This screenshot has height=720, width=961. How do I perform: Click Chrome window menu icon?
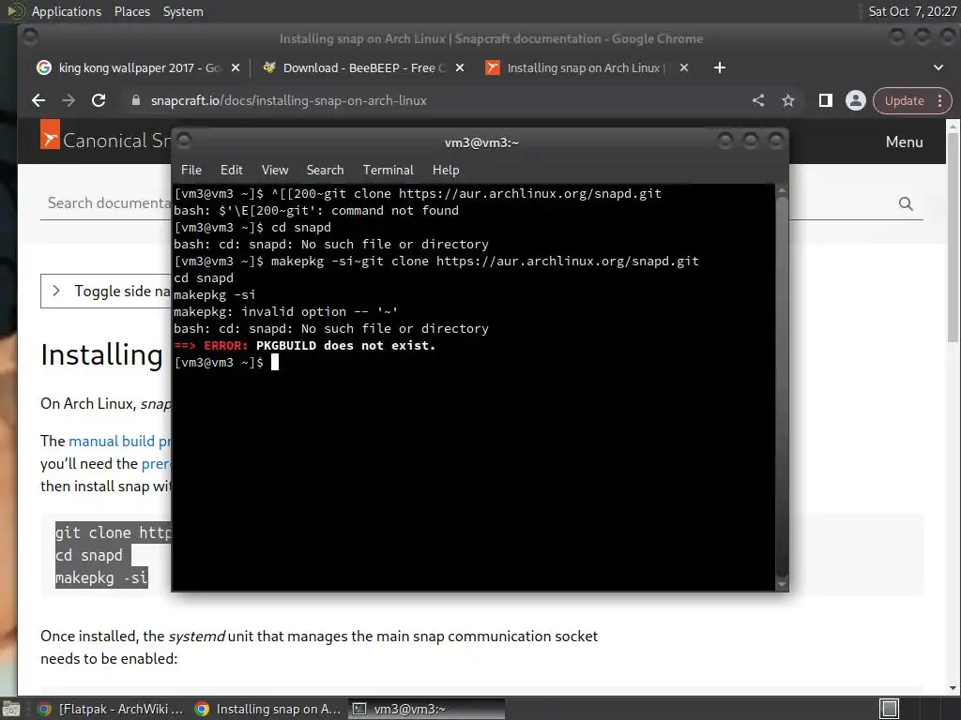29,37
